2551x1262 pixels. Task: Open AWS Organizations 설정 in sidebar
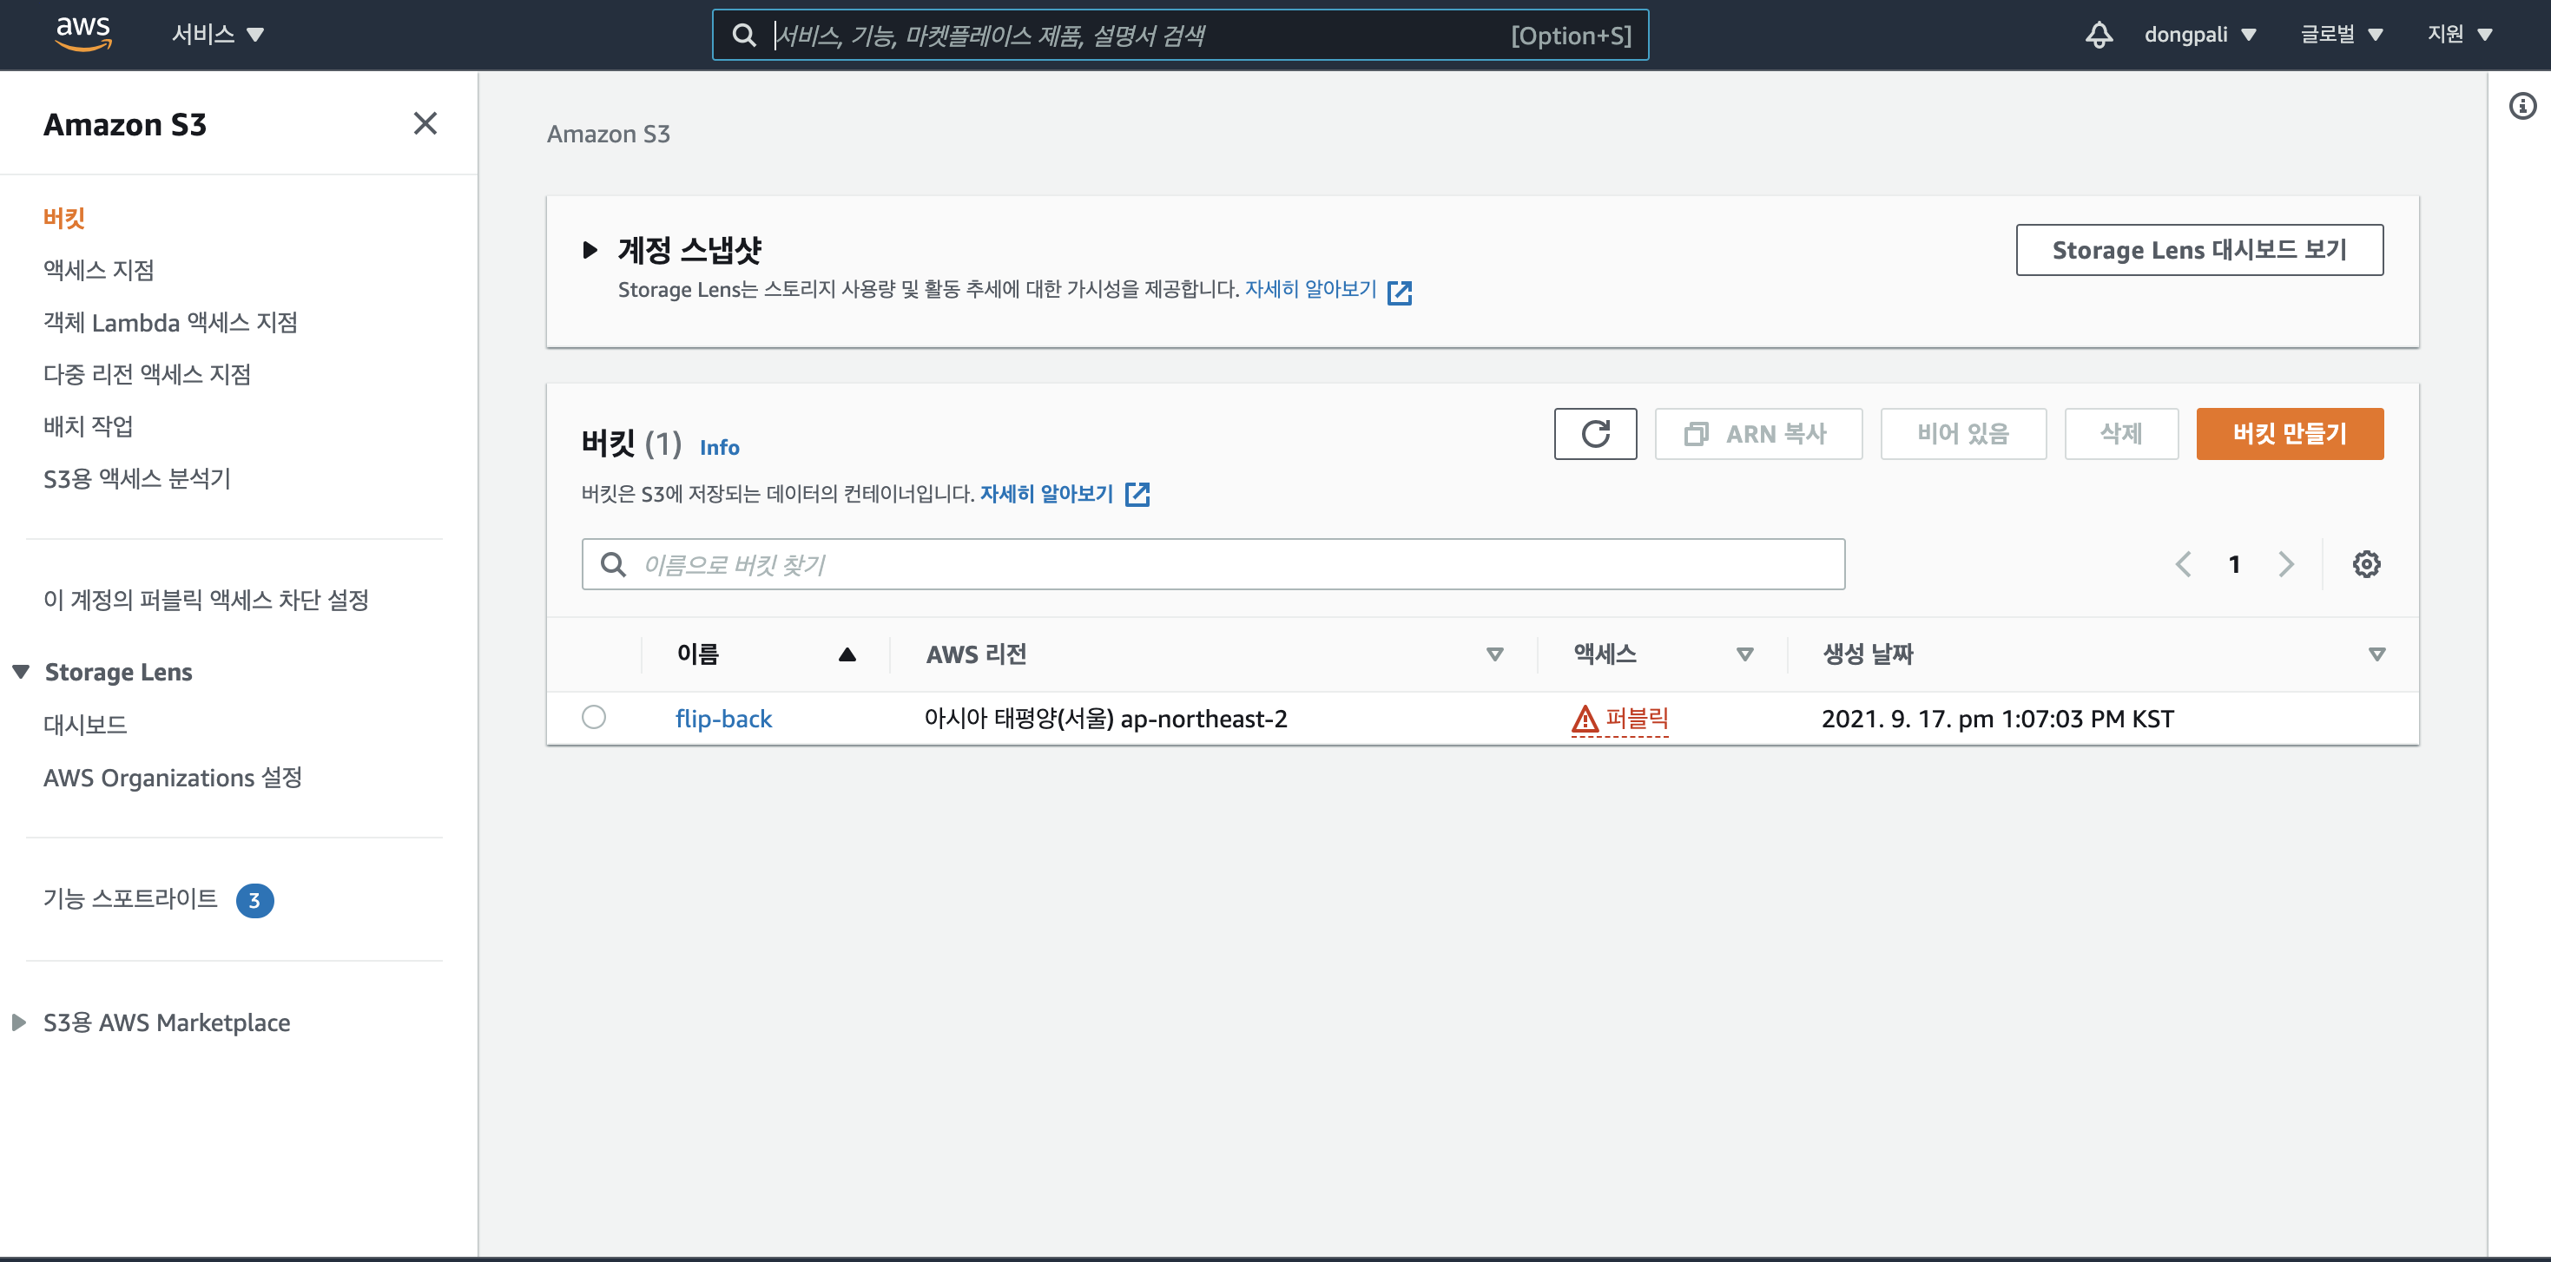172,778
